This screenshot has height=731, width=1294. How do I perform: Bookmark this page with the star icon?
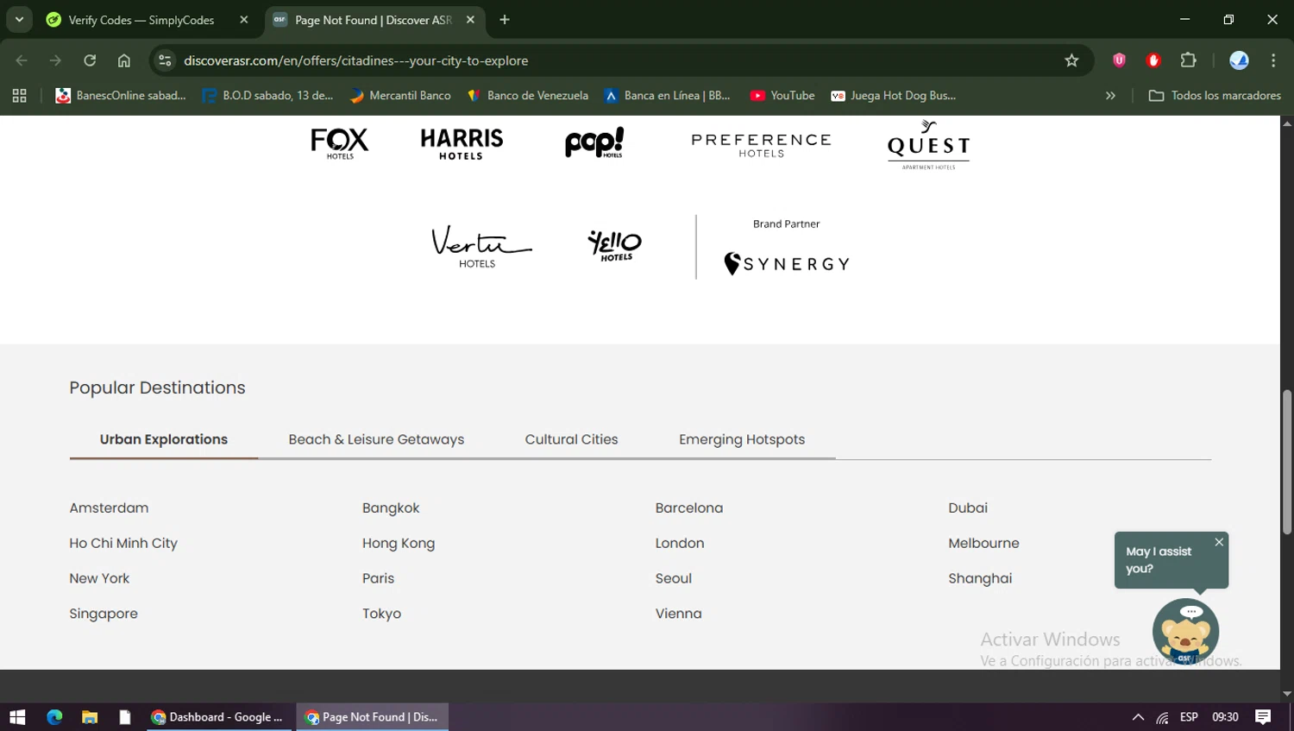[x=1071, y=60]
